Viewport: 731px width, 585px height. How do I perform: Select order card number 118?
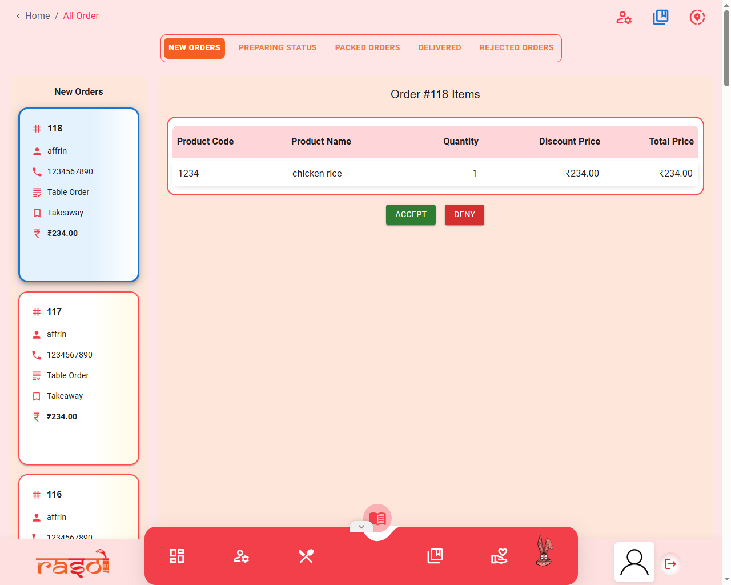[79, 195]
